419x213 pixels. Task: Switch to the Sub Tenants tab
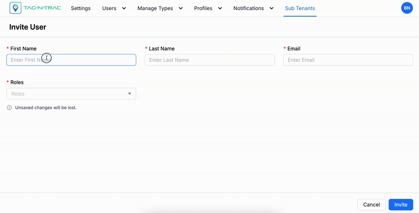[300, 8]
